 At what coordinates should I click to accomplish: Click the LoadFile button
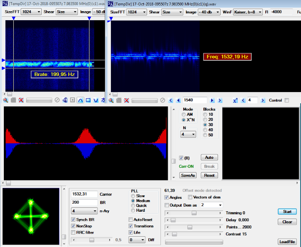tap(287, 242)
